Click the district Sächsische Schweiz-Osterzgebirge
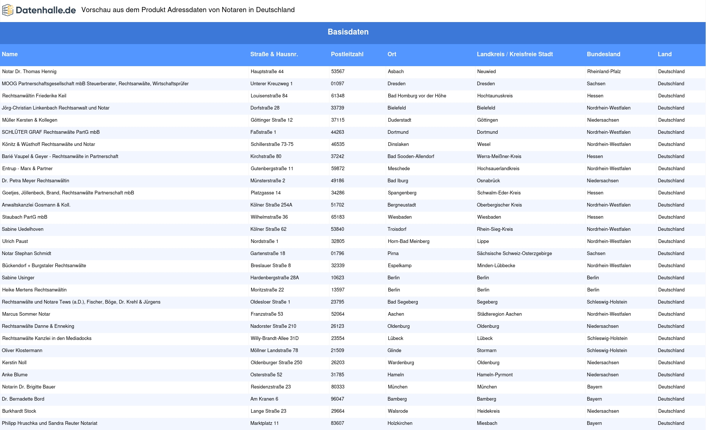The width and height of the screenshot is (706, 430). (x=514, y=254)
